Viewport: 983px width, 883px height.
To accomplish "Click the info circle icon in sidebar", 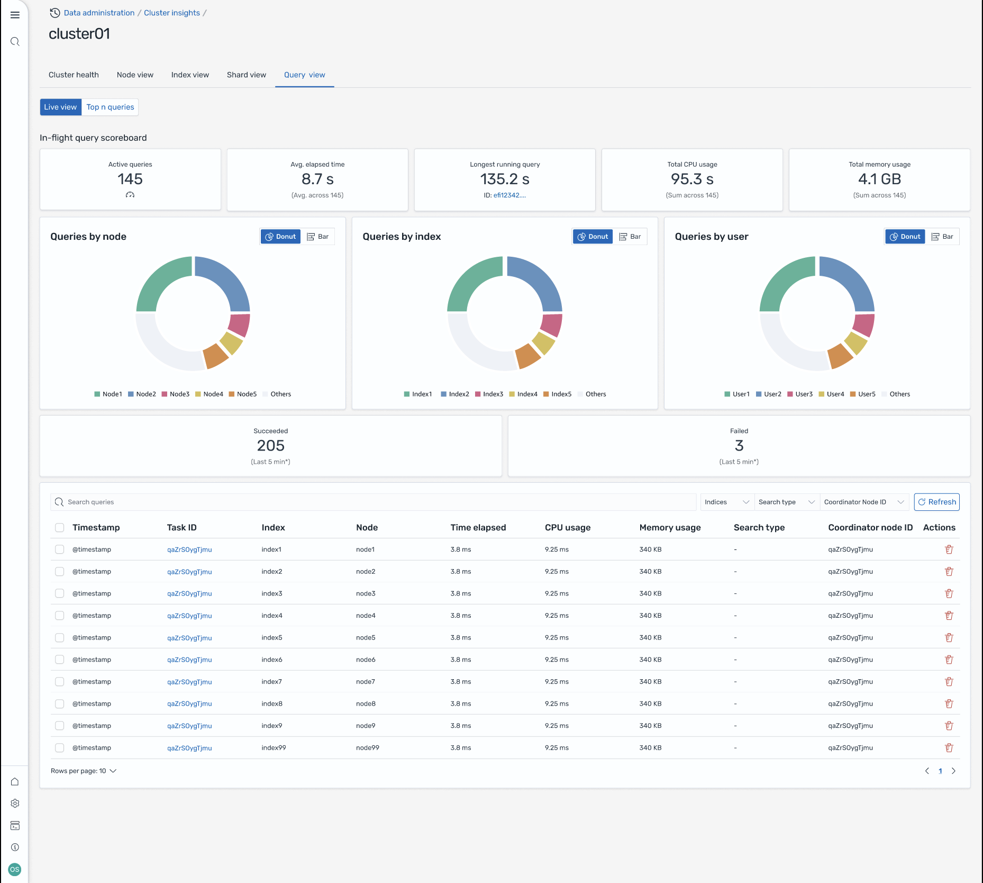I will pos(15,847).
